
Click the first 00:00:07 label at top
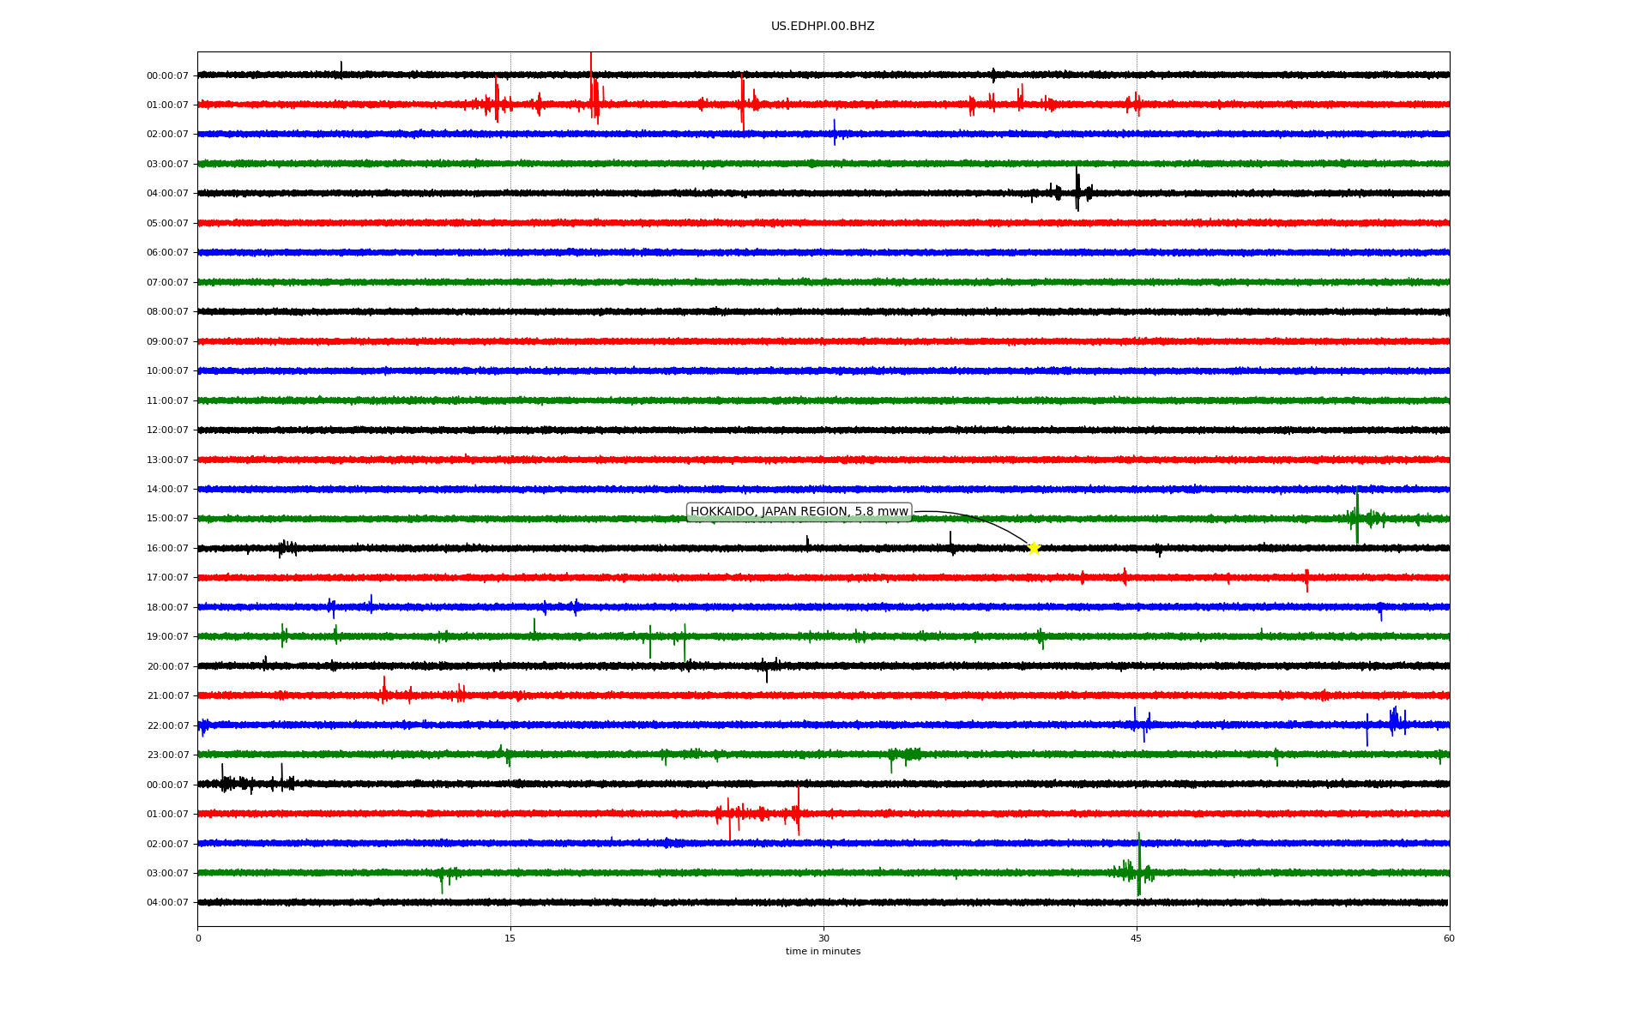point(167,76)
